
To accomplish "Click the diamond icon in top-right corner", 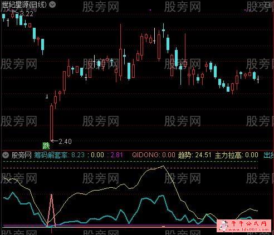I will click(x=258, y=4).
